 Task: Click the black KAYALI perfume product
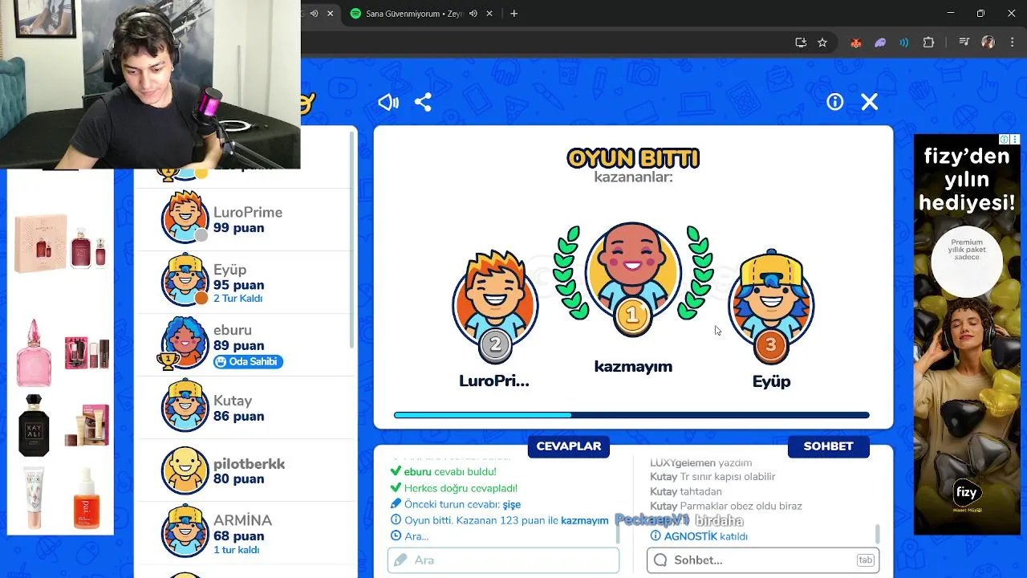point(34,425)
